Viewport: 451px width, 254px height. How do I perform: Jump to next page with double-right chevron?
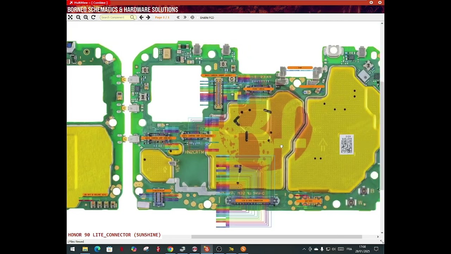click(x=185, y=17)
